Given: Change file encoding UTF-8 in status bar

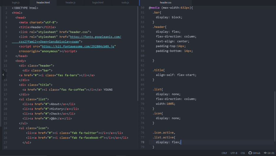Looking at the screenshot, I should [x=234, y=153].
